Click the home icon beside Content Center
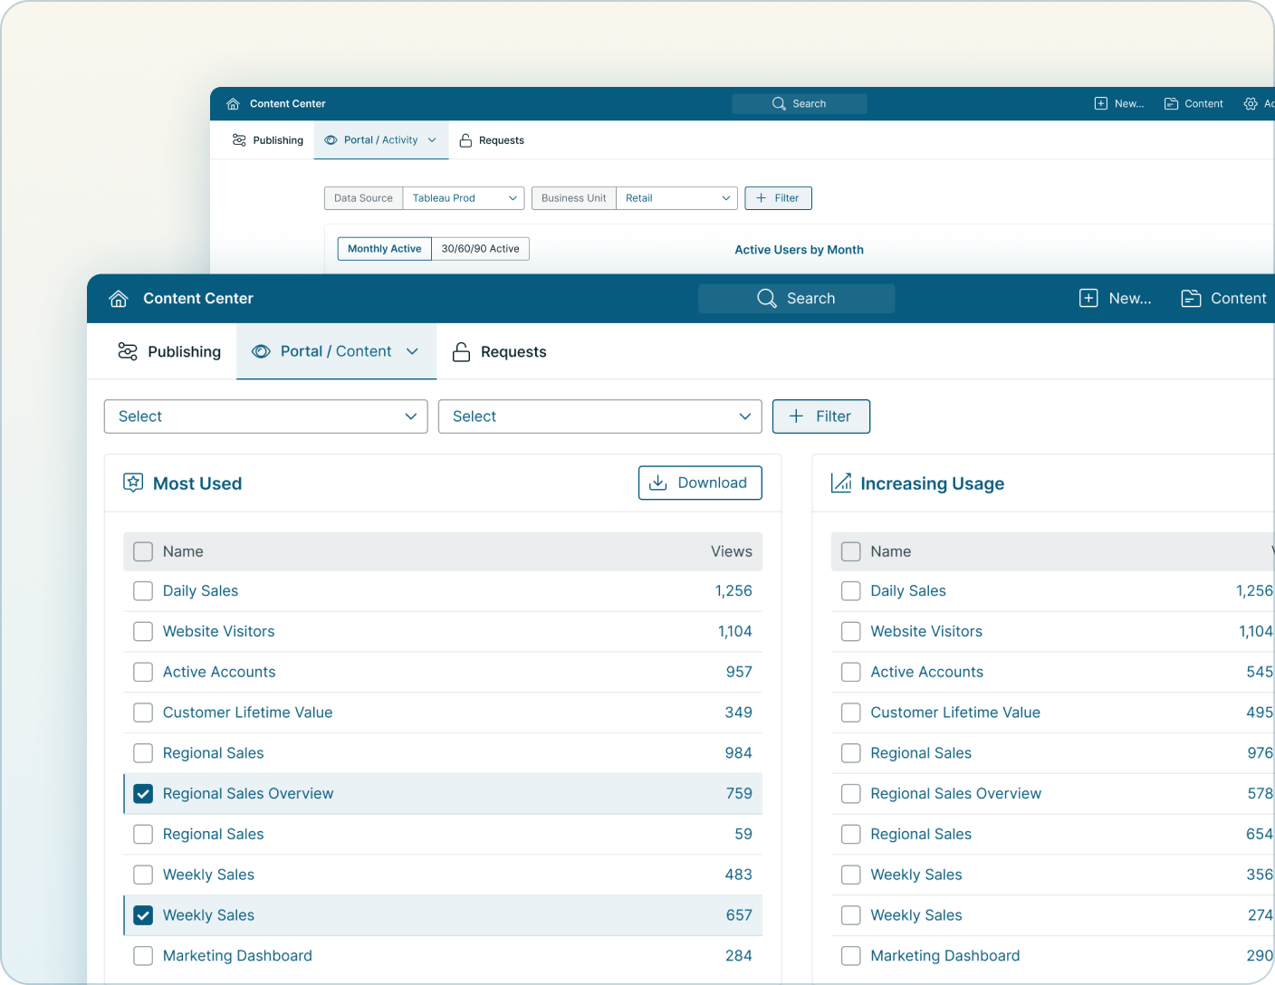Image resolution: width=1275 pixels, height=985 pixels. (x=119, y=298)
